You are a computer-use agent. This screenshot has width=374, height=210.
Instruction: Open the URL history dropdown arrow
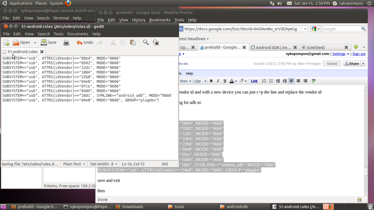tap(305, 29)
